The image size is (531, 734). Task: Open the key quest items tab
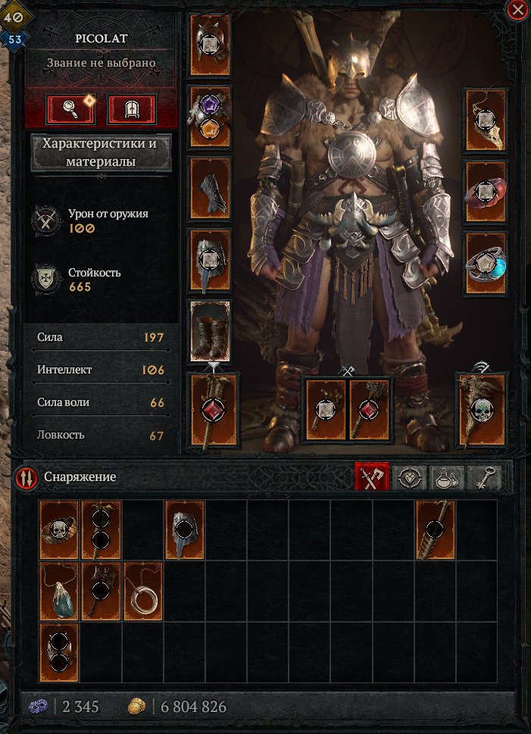(x=484, y=478)
